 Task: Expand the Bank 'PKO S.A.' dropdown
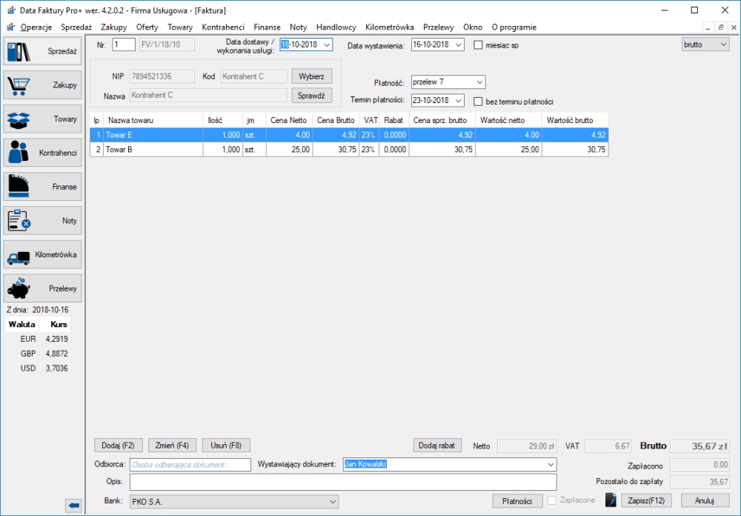[333, 502]
